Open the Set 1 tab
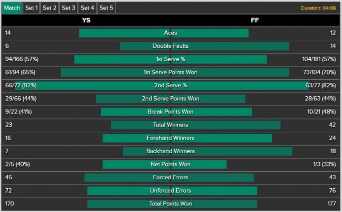 point(31,8)
